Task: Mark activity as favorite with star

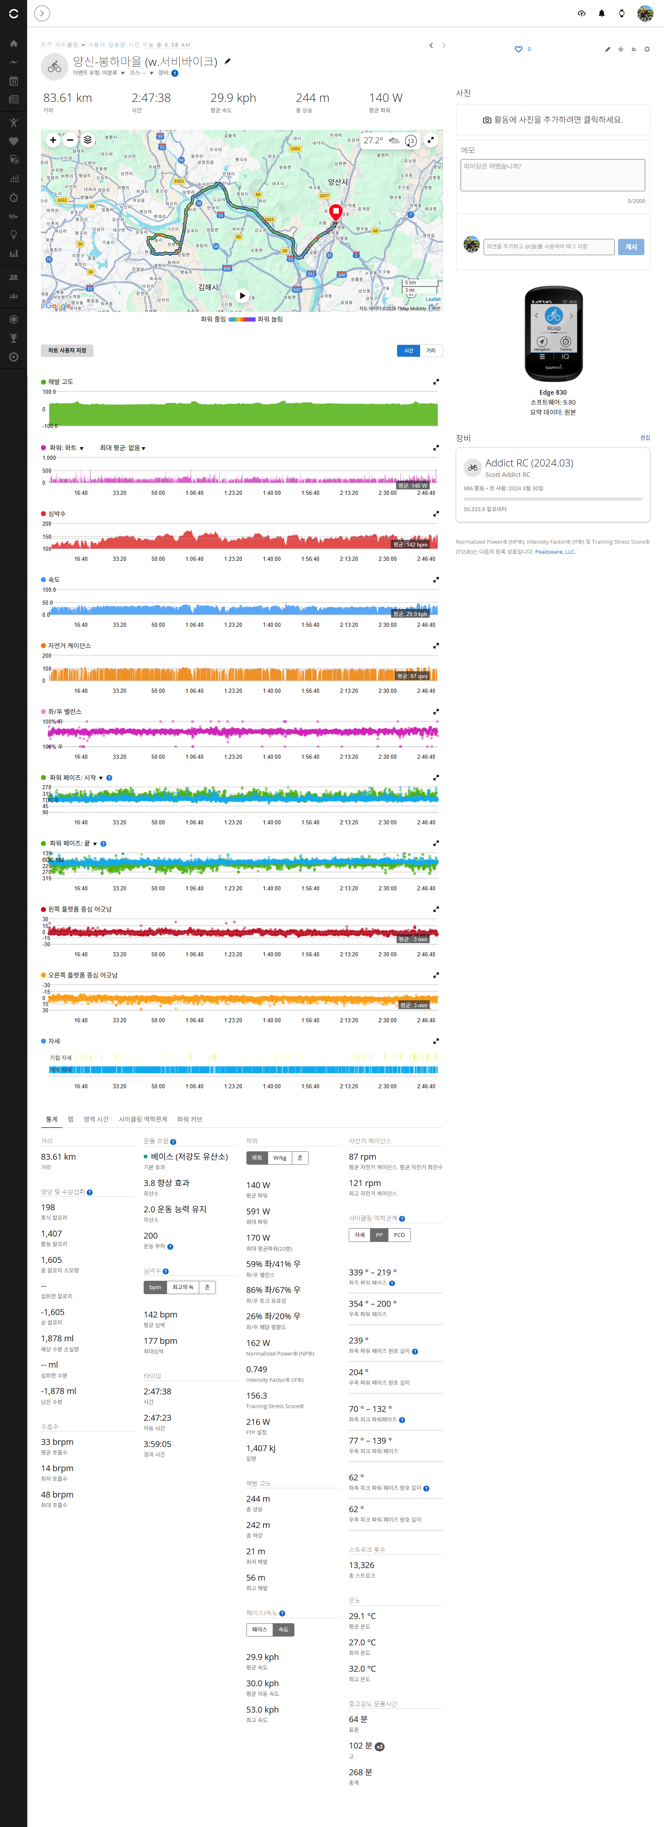Action: (620, 49)
